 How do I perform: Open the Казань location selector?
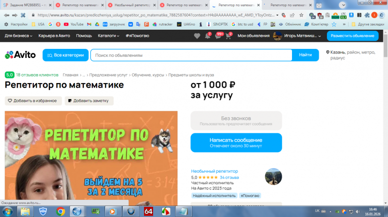point(351,55)
